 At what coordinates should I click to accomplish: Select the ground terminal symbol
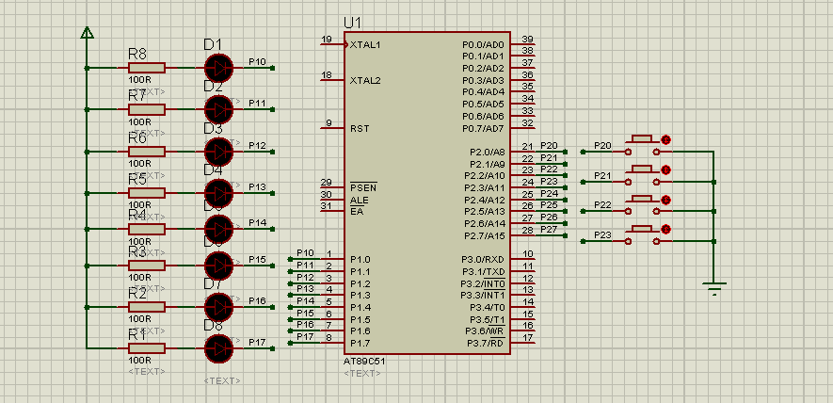tap(714, 289)
